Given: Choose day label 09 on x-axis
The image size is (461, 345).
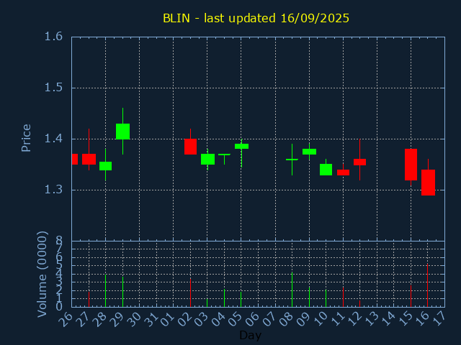Looking at the screenshot, I should pyautogui.click(x=303, y=319).
